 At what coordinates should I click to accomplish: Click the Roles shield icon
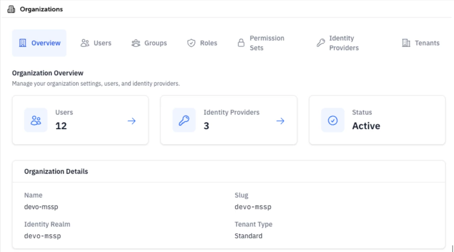point(191,43)
